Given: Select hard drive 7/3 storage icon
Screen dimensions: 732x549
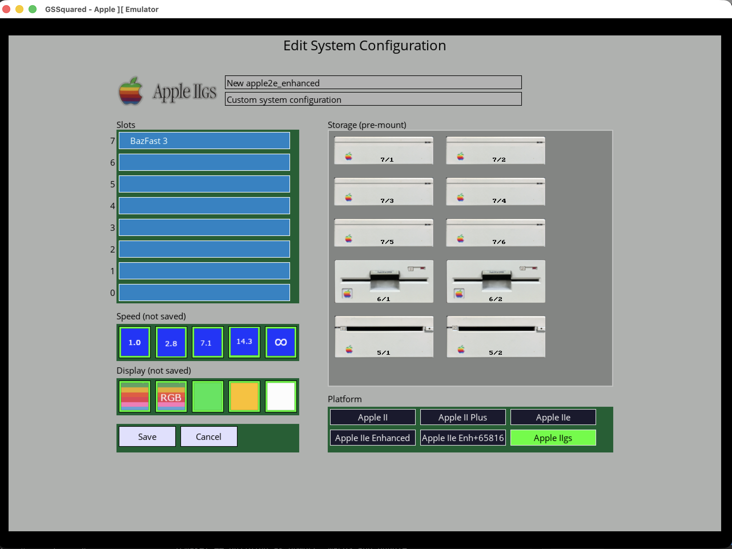Looking at the screenshot, I should pyautogui.click(x=383, y=191).
